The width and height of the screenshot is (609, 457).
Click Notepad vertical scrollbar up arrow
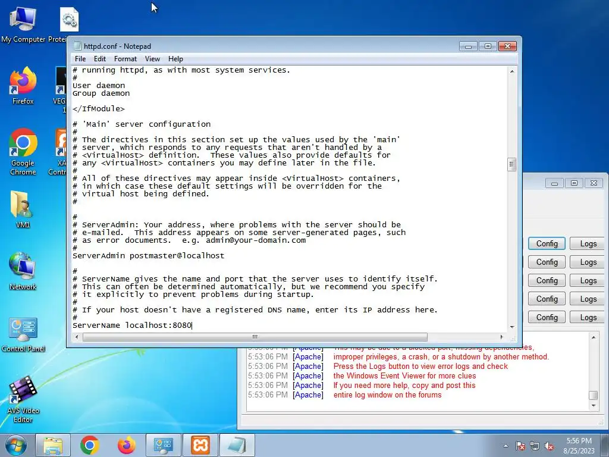(x=512, y=71)
